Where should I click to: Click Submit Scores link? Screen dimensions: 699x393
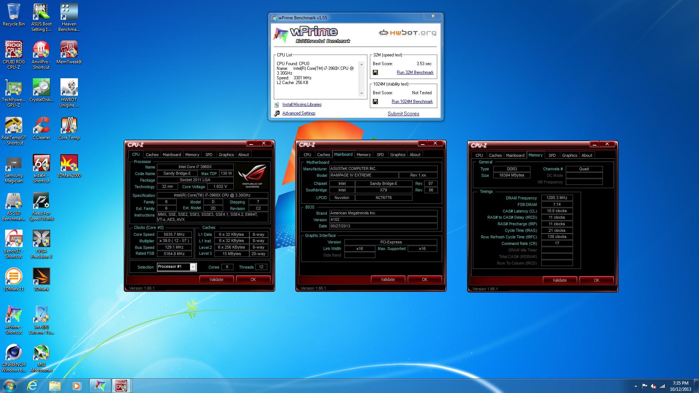tap(403, 114)
